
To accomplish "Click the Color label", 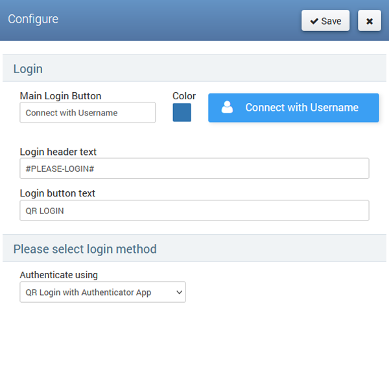I will (184, 96).
